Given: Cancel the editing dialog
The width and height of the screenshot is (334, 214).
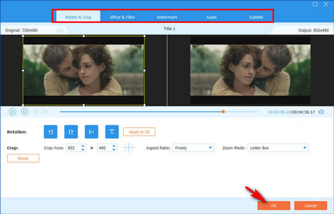Looking at the screenshot, I should tap(310, 206).
